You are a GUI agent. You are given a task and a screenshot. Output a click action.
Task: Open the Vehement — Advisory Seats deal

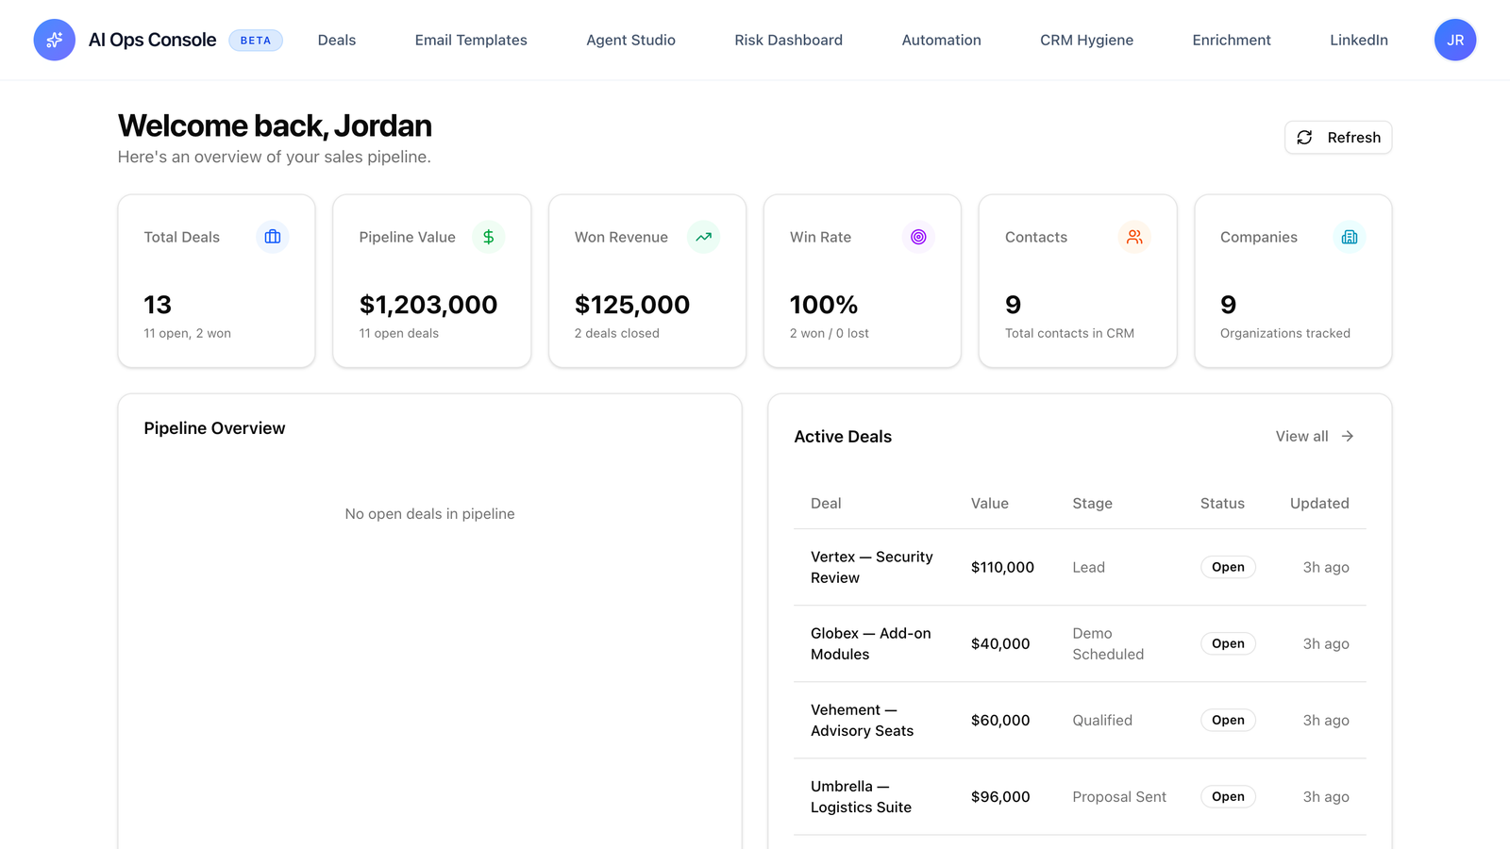(x=862, y=720)
